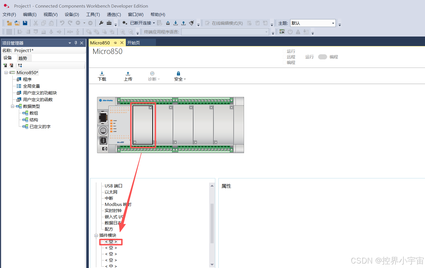
Task: Close the Project Manager panel
Action: (x=82, y=43)
